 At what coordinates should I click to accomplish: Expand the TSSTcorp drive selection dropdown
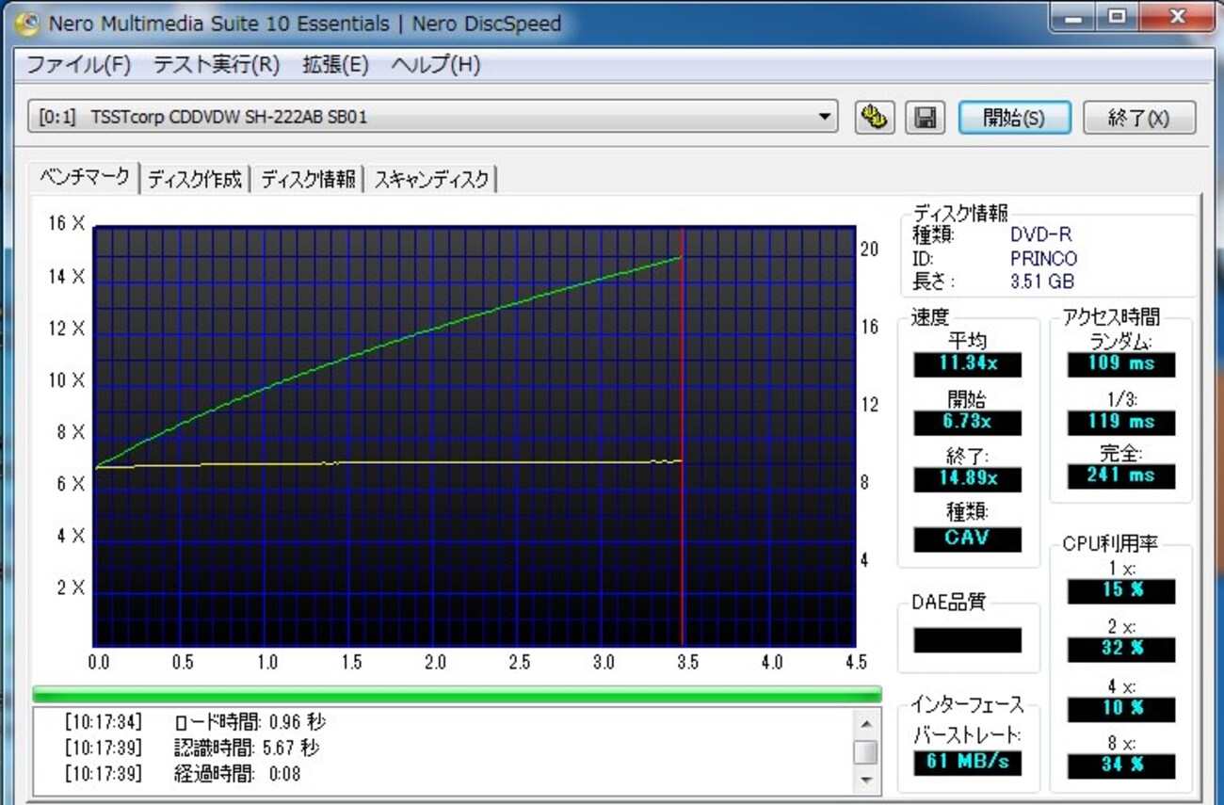(x=825, y=118)
